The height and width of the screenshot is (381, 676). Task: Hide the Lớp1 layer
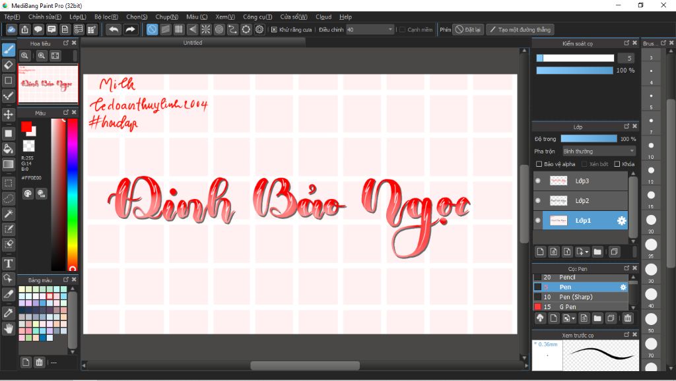(538, 220)
